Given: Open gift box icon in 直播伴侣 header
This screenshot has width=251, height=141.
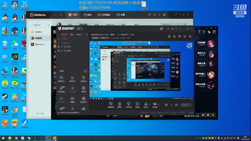Looking at the screenshot, I should (169, 36).
